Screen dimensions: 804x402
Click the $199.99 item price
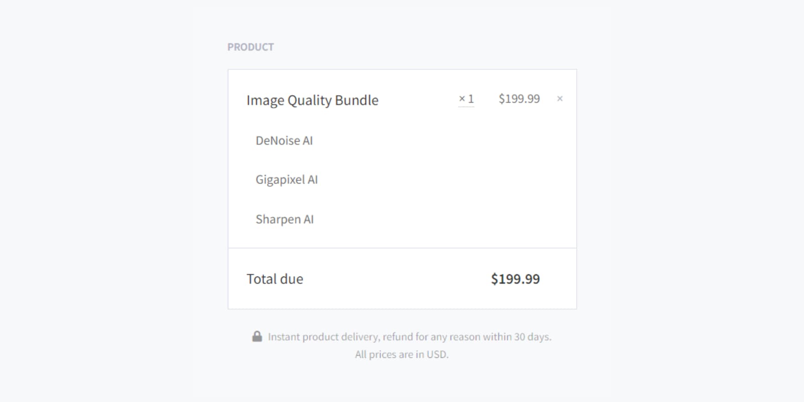point(519,99)
